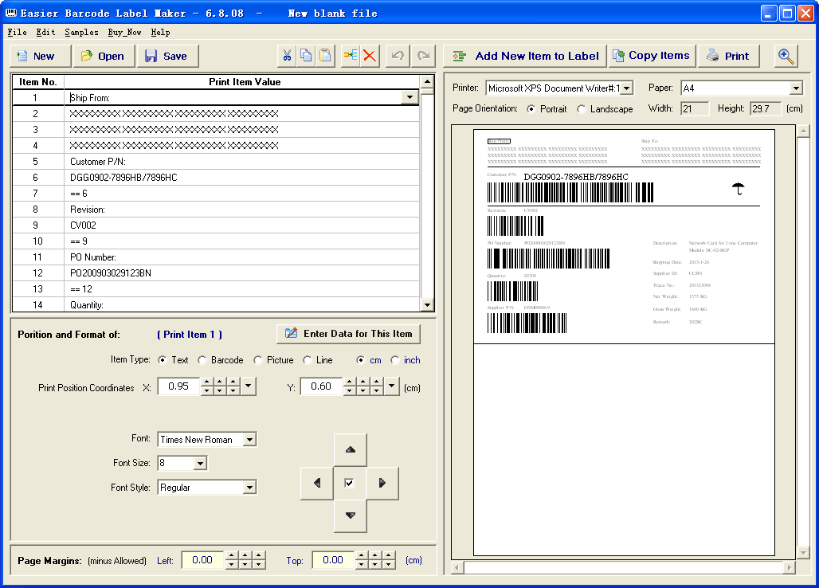Image resolution: width=819 pixels, height=588 pixels.
Task: Click the Copy icon in toolbar
Action: coord(306,56)
